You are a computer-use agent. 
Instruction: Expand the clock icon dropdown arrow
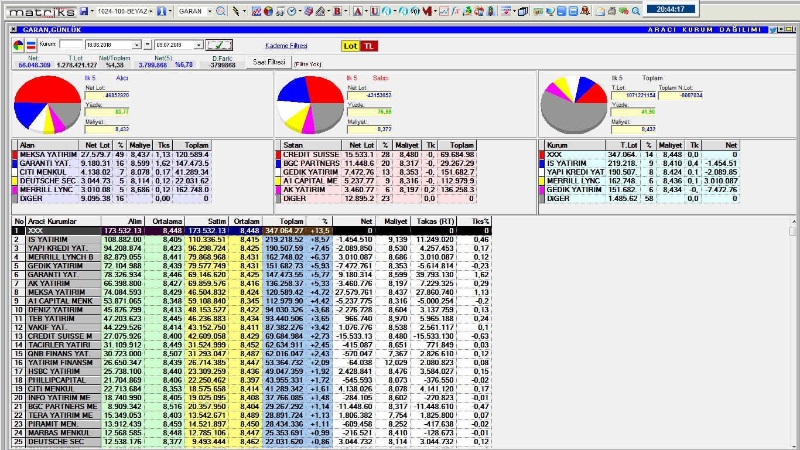click(x=299, y=11)
